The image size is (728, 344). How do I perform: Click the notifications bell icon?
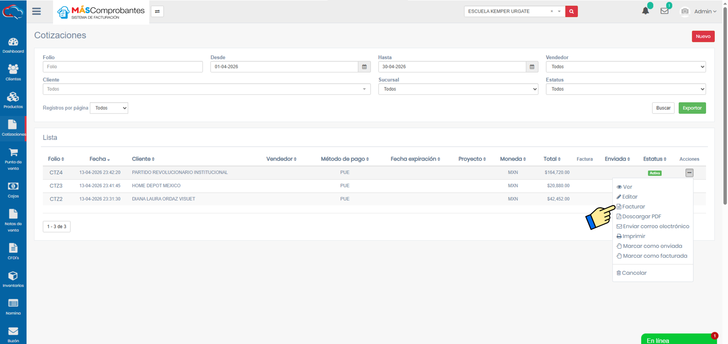point(645,11)
